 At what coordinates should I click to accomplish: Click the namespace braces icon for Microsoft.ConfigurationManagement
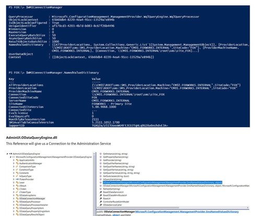pos(14,157)
